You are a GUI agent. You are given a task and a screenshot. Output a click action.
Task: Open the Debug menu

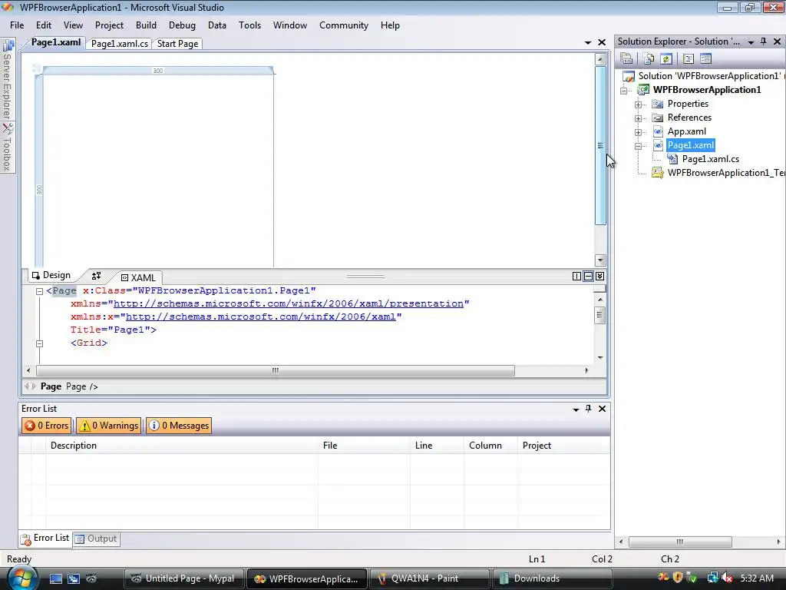coord(182,25)
